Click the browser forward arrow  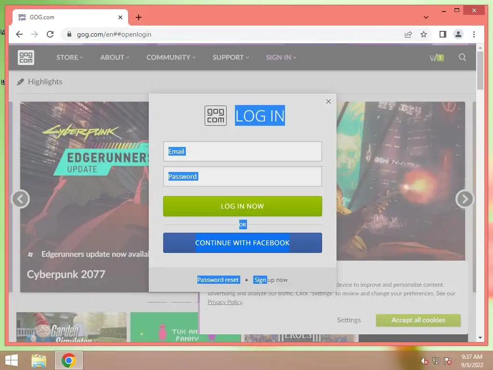[x=35, y=34]
